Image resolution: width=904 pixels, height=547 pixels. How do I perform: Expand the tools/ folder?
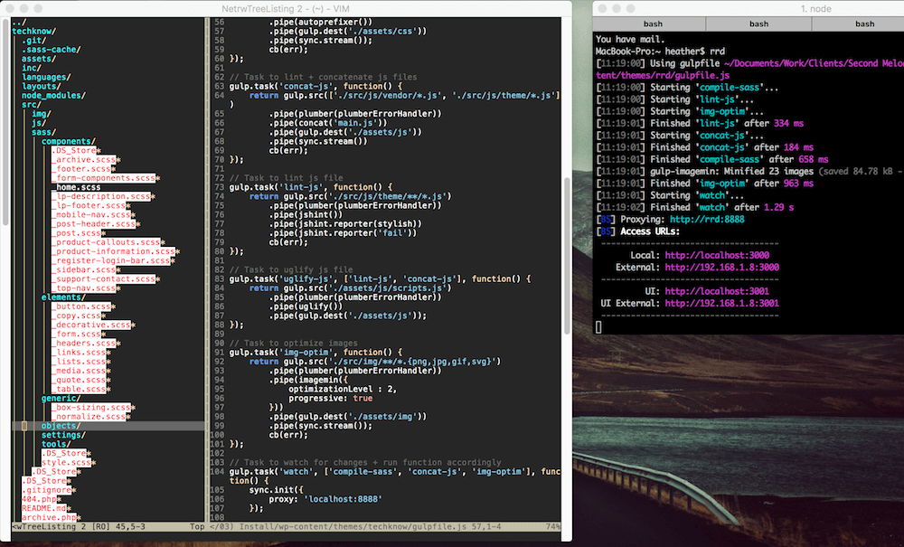(56, 445)
